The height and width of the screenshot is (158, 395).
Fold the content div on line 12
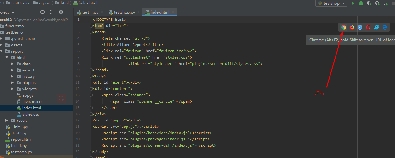pos(91,89)
